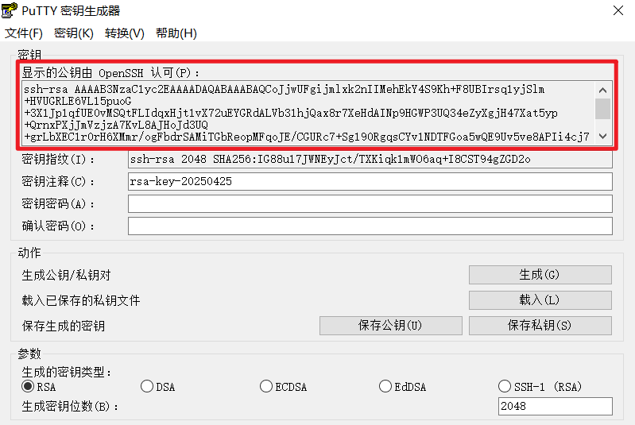The height and width of the screenshot is (425, 635).
Task: Click the public key scroll down arrow
Action: [602, 137]
